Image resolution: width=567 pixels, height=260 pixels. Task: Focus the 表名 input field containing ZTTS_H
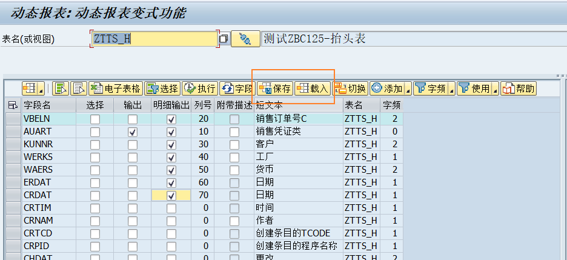click(154, 38)
